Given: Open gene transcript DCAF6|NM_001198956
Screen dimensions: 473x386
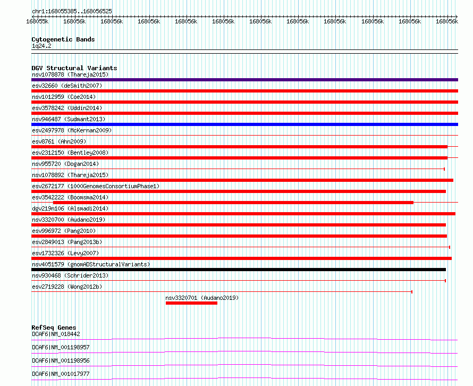Looking at the screenshot, I should (61, 360).
